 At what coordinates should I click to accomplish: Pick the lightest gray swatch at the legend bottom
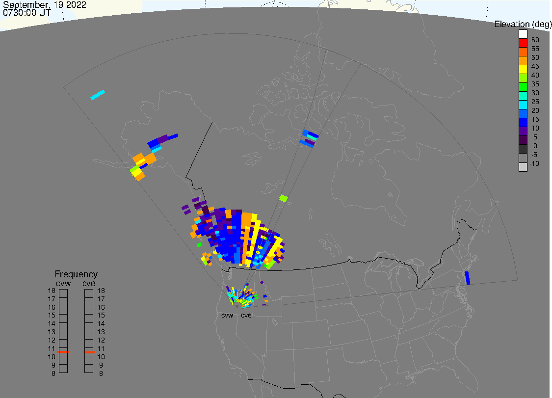tap(523, 167)
